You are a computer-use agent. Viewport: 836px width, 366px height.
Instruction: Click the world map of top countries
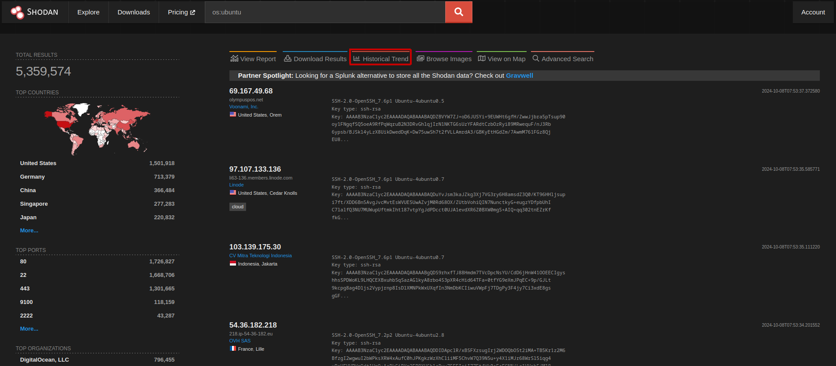(97, 129)
